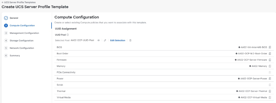Select policy icon in the Memory row
The width and height of the screenshot is (276, 103).
(270, 66)
